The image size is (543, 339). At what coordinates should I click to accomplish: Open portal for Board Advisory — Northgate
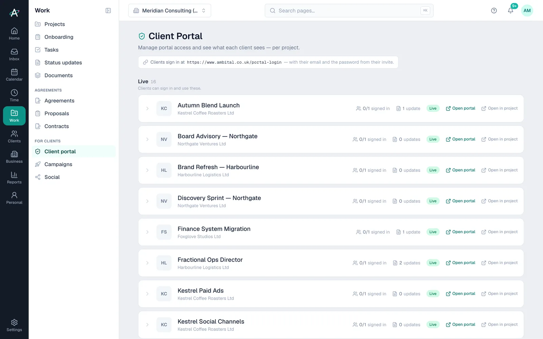pyautogui.click(x=461, y=139)
